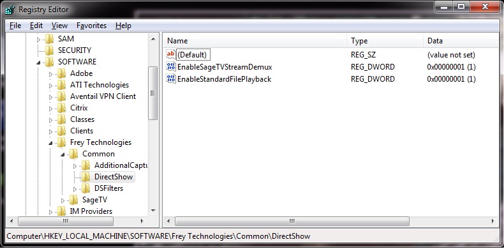
Task: Click the values pane scroll left arrow
Action: [x=169, y=222]
